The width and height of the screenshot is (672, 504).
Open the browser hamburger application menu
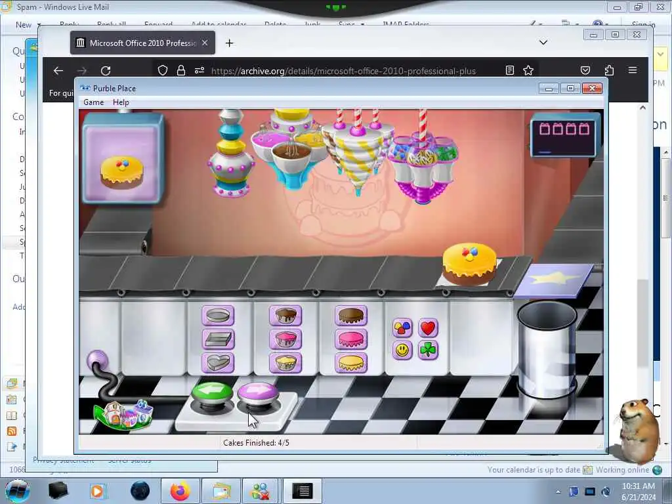coord(633,70)
